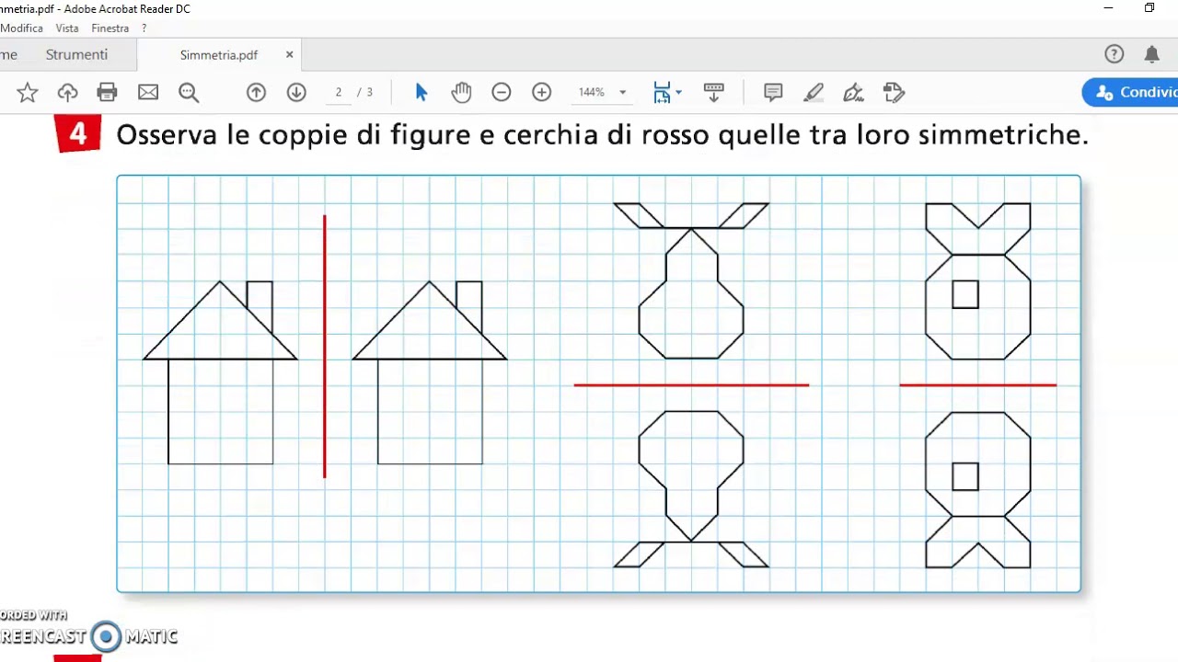This screenshot has width=1178, height=662.
Task: Click the Condividi share button
Action: point(1132,92)
